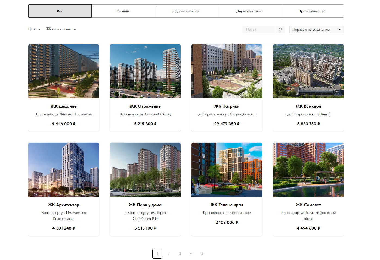The image size is (380, 260).
Task: Click the price 29 479 350 ₽
Action: click(227, 124)
